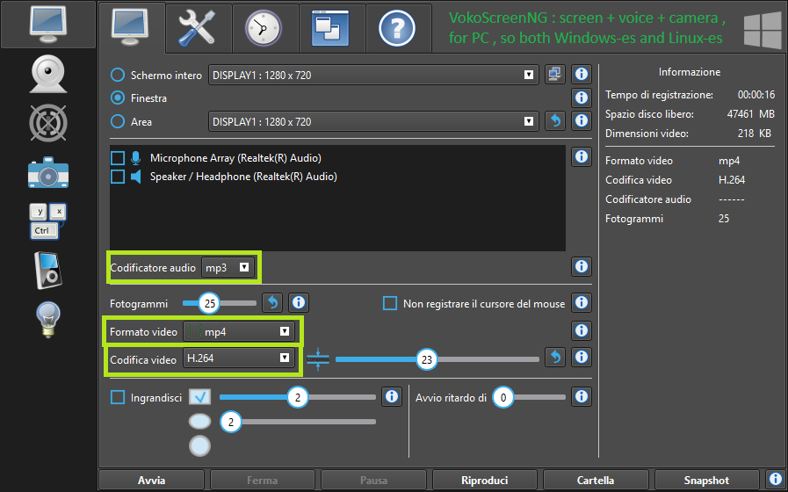
Task: Open Codificatore audio mp3 dropdown
Action: pyautogui.click(x=228, y=267)
